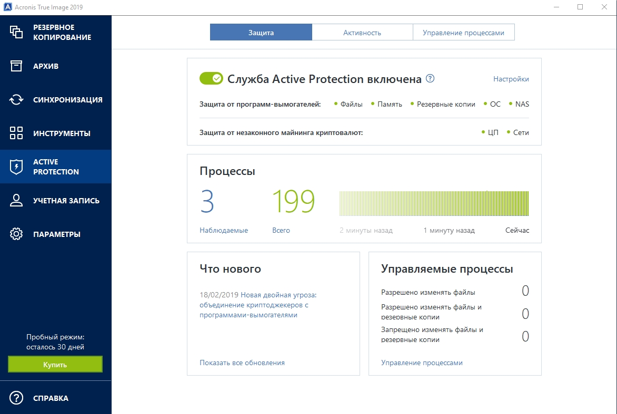The height and width of the screenshot is (414, 617).
Task: Select ИНСТРУМЕНТЫ in sidebar
Action: tap(56, 133)
